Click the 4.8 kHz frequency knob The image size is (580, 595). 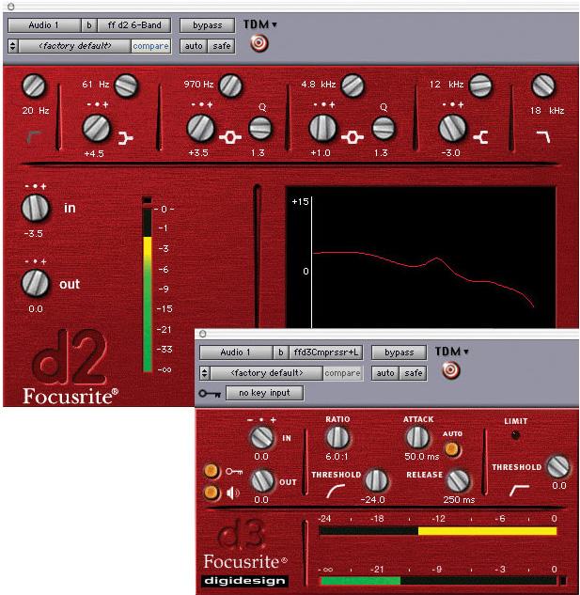click(x=353, y=86)
